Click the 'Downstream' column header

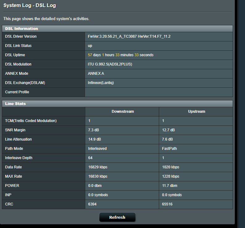click(x=123, y=112)
